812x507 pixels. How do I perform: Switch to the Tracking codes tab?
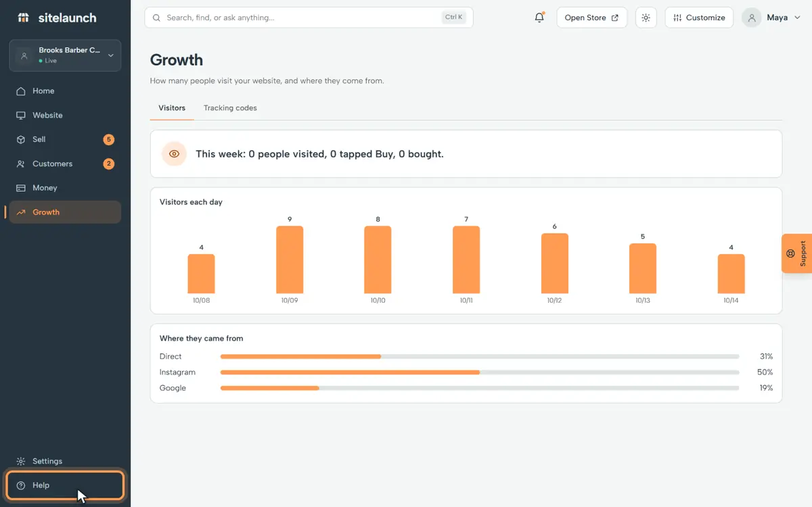230,108
